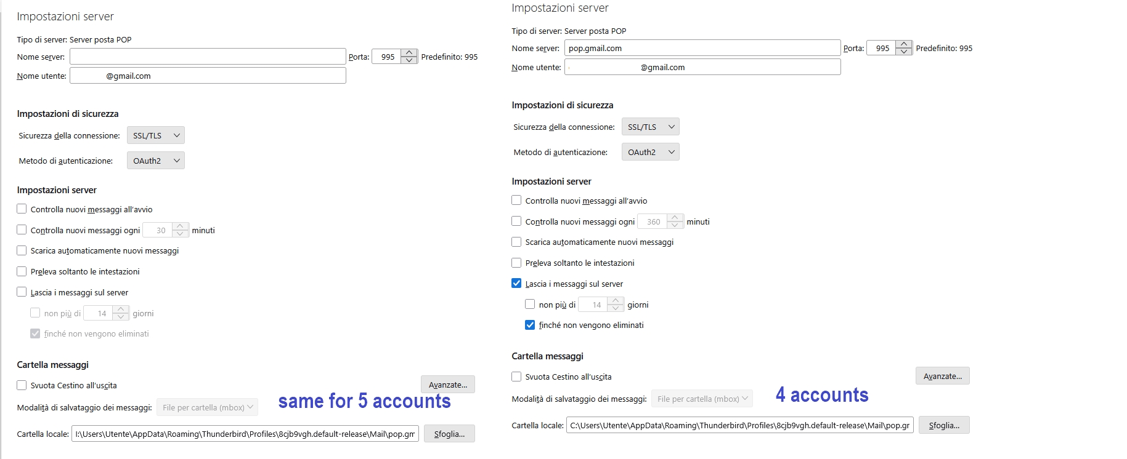Open SSL/TLS dropdown in the 4 accounts panel

pos(650,127)
